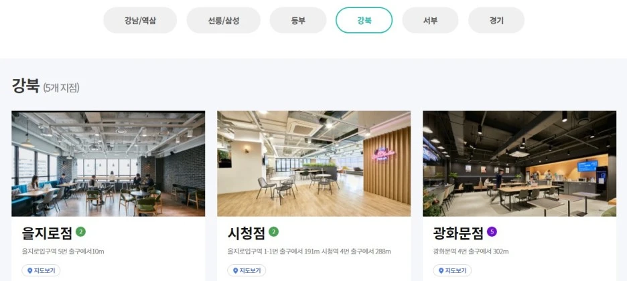Click the map pin icon under 시청점
Screen dimensions: 627x281
pos(235,270)
